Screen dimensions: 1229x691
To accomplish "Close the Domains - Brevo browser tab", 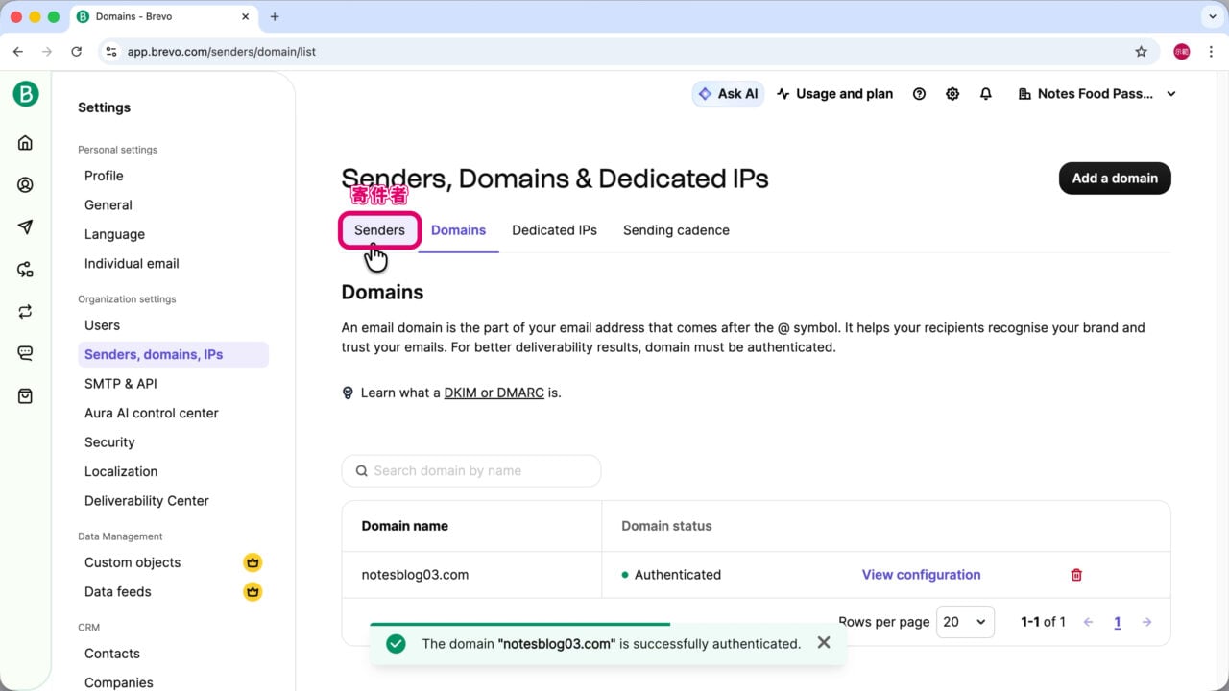I will click(246, 16).
